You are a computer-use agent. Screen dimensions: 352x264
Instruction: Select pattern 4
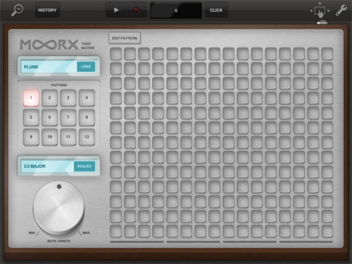pyautogui.click(x=87, y=98)
